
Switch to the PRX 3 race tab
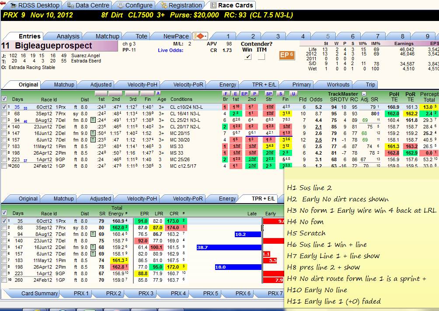tap(146, 294)
